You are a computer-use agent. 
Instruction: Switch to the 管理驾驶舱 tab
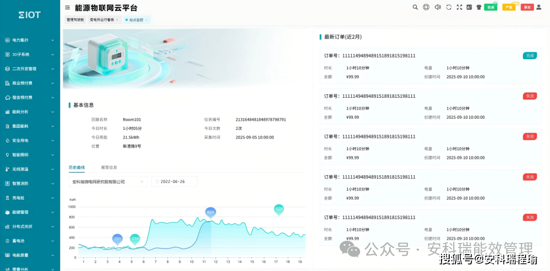coord(75,20)
